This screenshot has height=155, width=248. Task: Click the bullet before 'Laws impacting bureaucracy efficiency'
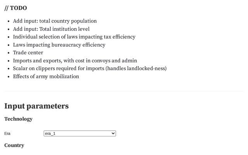[x=9, y=45]
